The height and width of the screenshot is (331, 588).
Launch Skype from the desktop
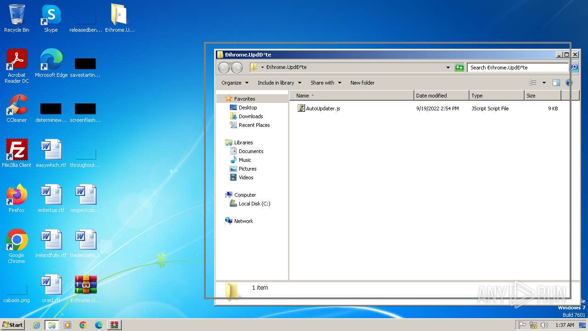point(51,18)
